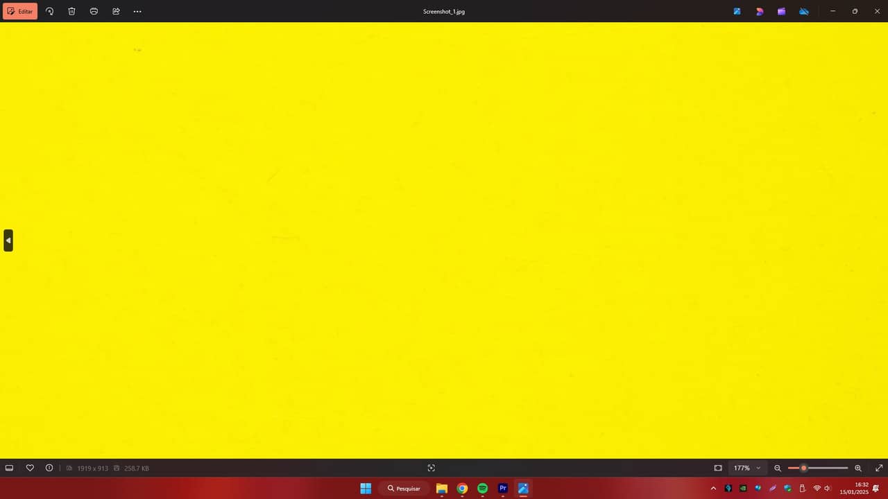Enter full screen with the diagonal arrows icon
888x499 pixels.
[x=879, y=468]
